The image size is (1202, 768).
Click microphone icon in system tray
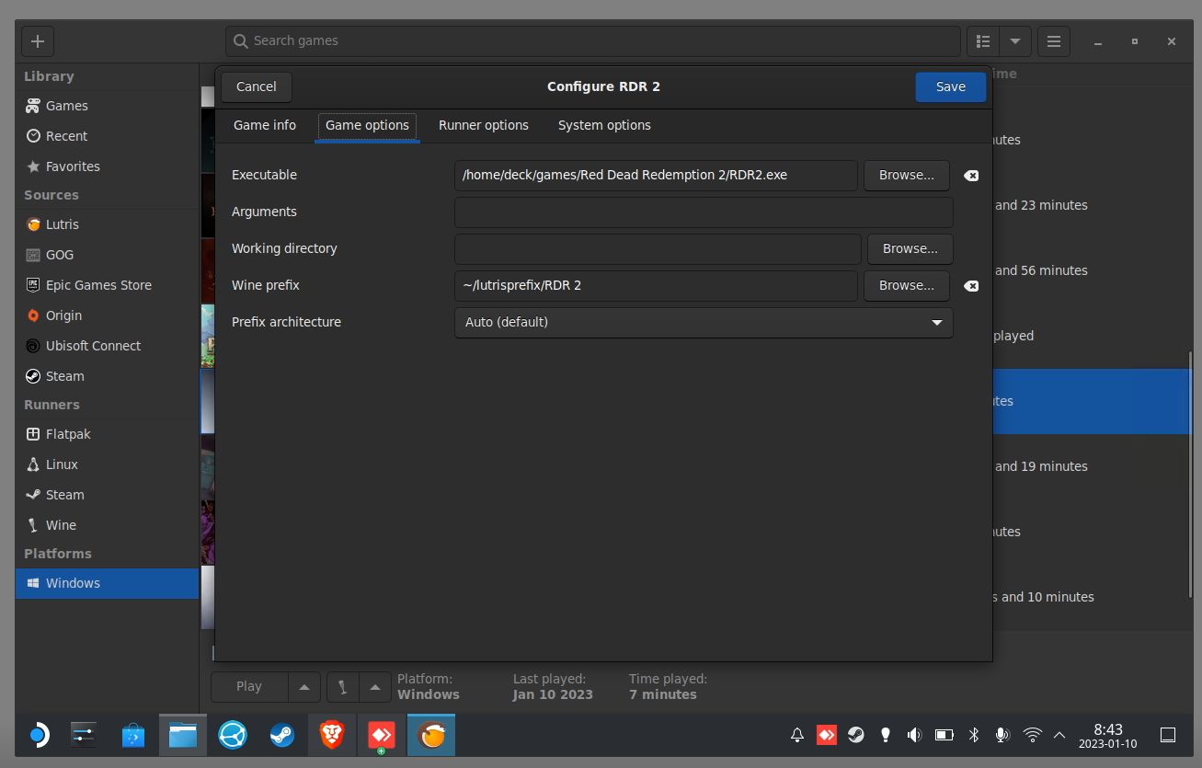tap(1002, 735)
